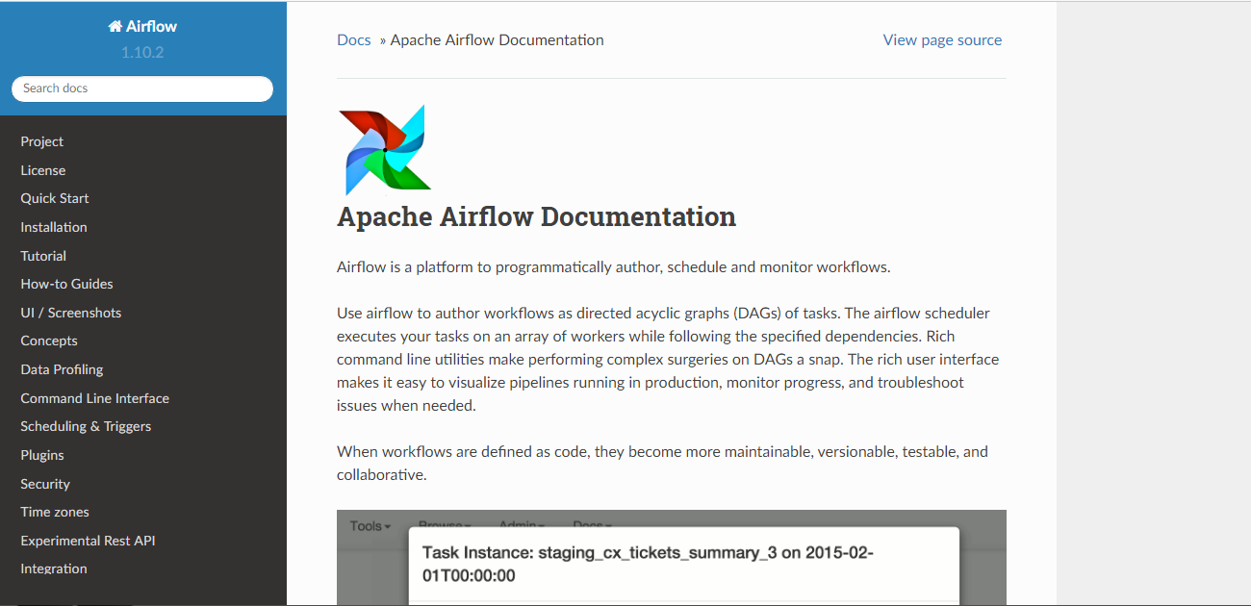
Task: Open the Integration section
Action: click(x=54, y=568)
